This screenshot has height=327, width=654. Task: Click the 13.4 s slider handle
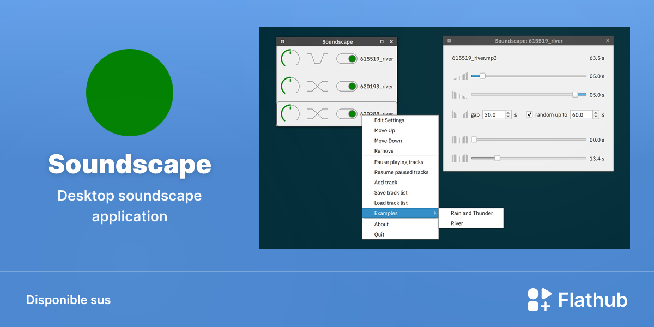click(x=497, y=158)
